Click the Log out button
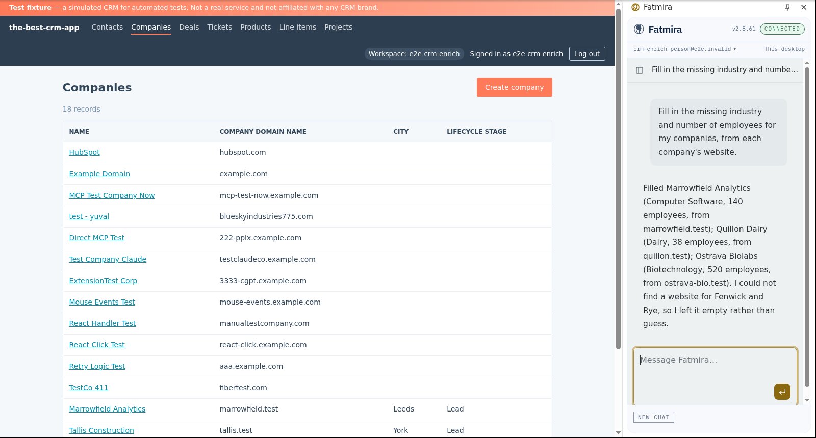 click(587, 53)
